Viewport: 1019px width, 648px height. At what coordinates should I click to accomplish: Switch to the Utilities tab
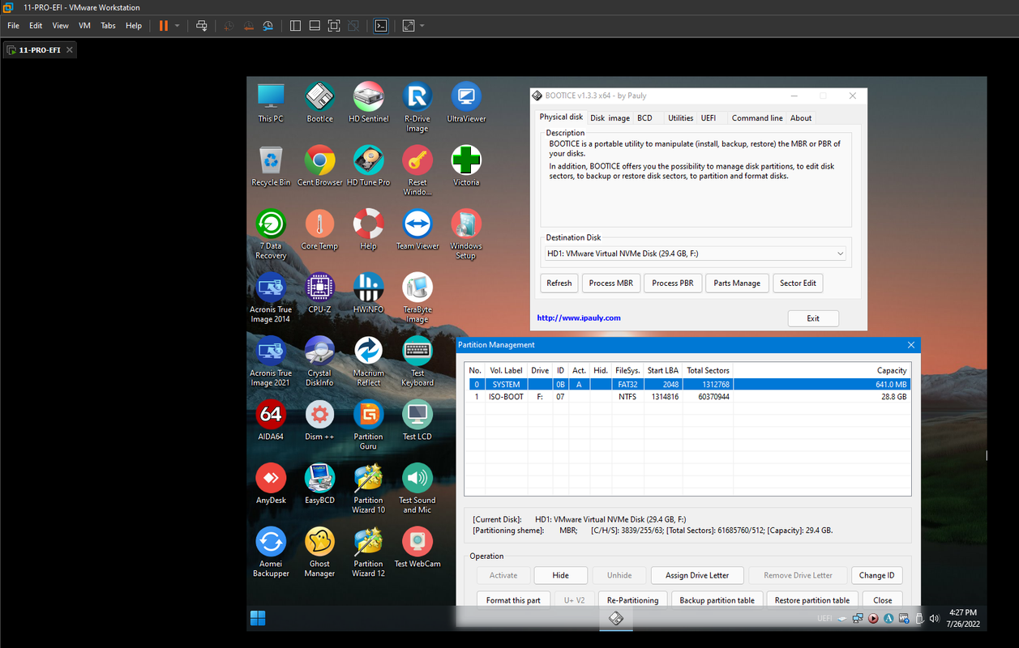pyautogui.click(x=680, y=118)
